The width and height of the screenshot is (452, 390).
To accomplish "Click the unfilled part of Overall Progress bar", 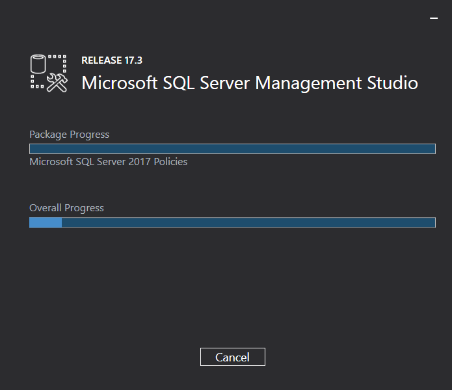I will (x=247, y=222).
